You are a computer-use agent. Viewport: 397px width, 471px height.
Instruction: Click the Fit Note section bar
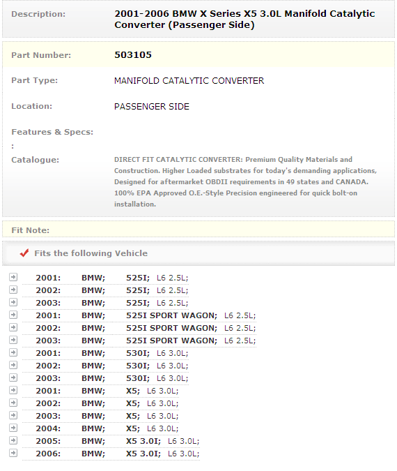(x=198, y=230)
